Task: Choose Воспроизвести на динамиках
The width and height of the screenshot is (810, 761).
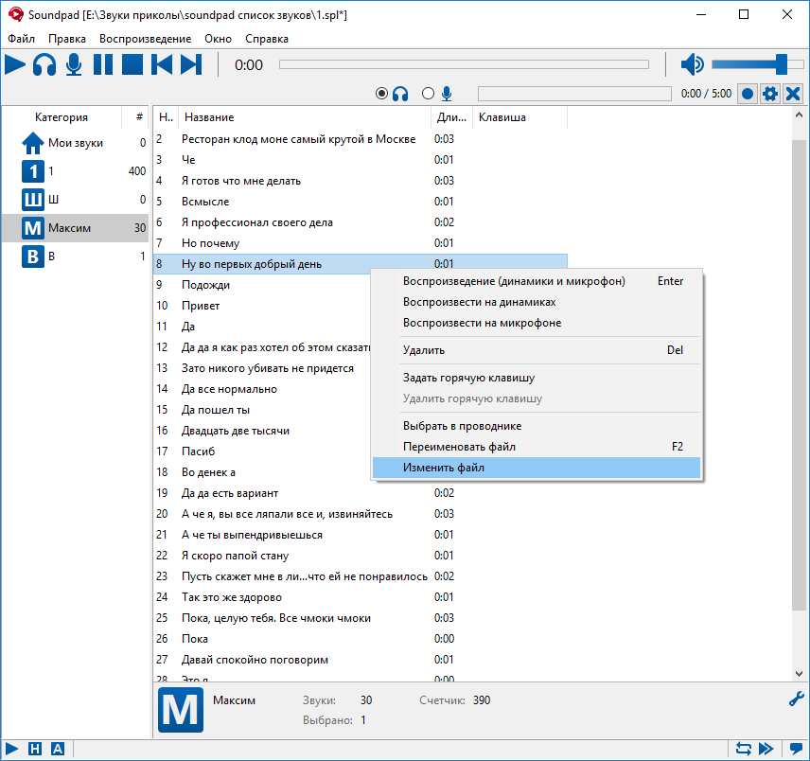Action: (x=537, y=302)
